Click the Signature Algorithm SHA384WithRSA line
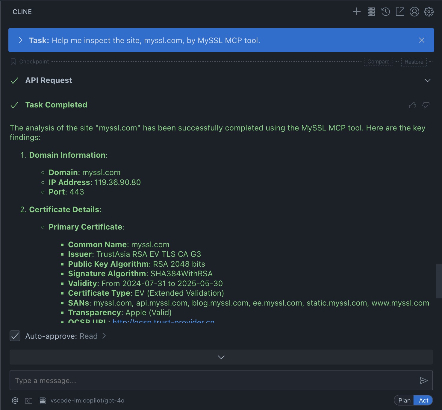This screenshot has height=410, width=442. click(140, 274)
